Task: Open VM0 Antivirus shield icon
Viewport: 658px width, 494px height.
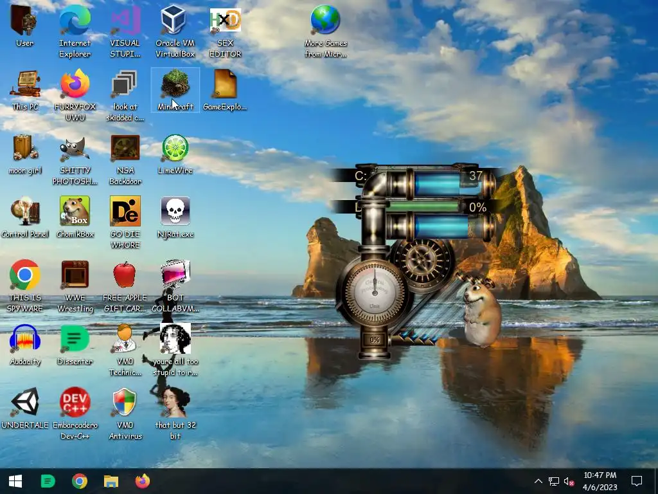Action: click(x=125, y=402)
